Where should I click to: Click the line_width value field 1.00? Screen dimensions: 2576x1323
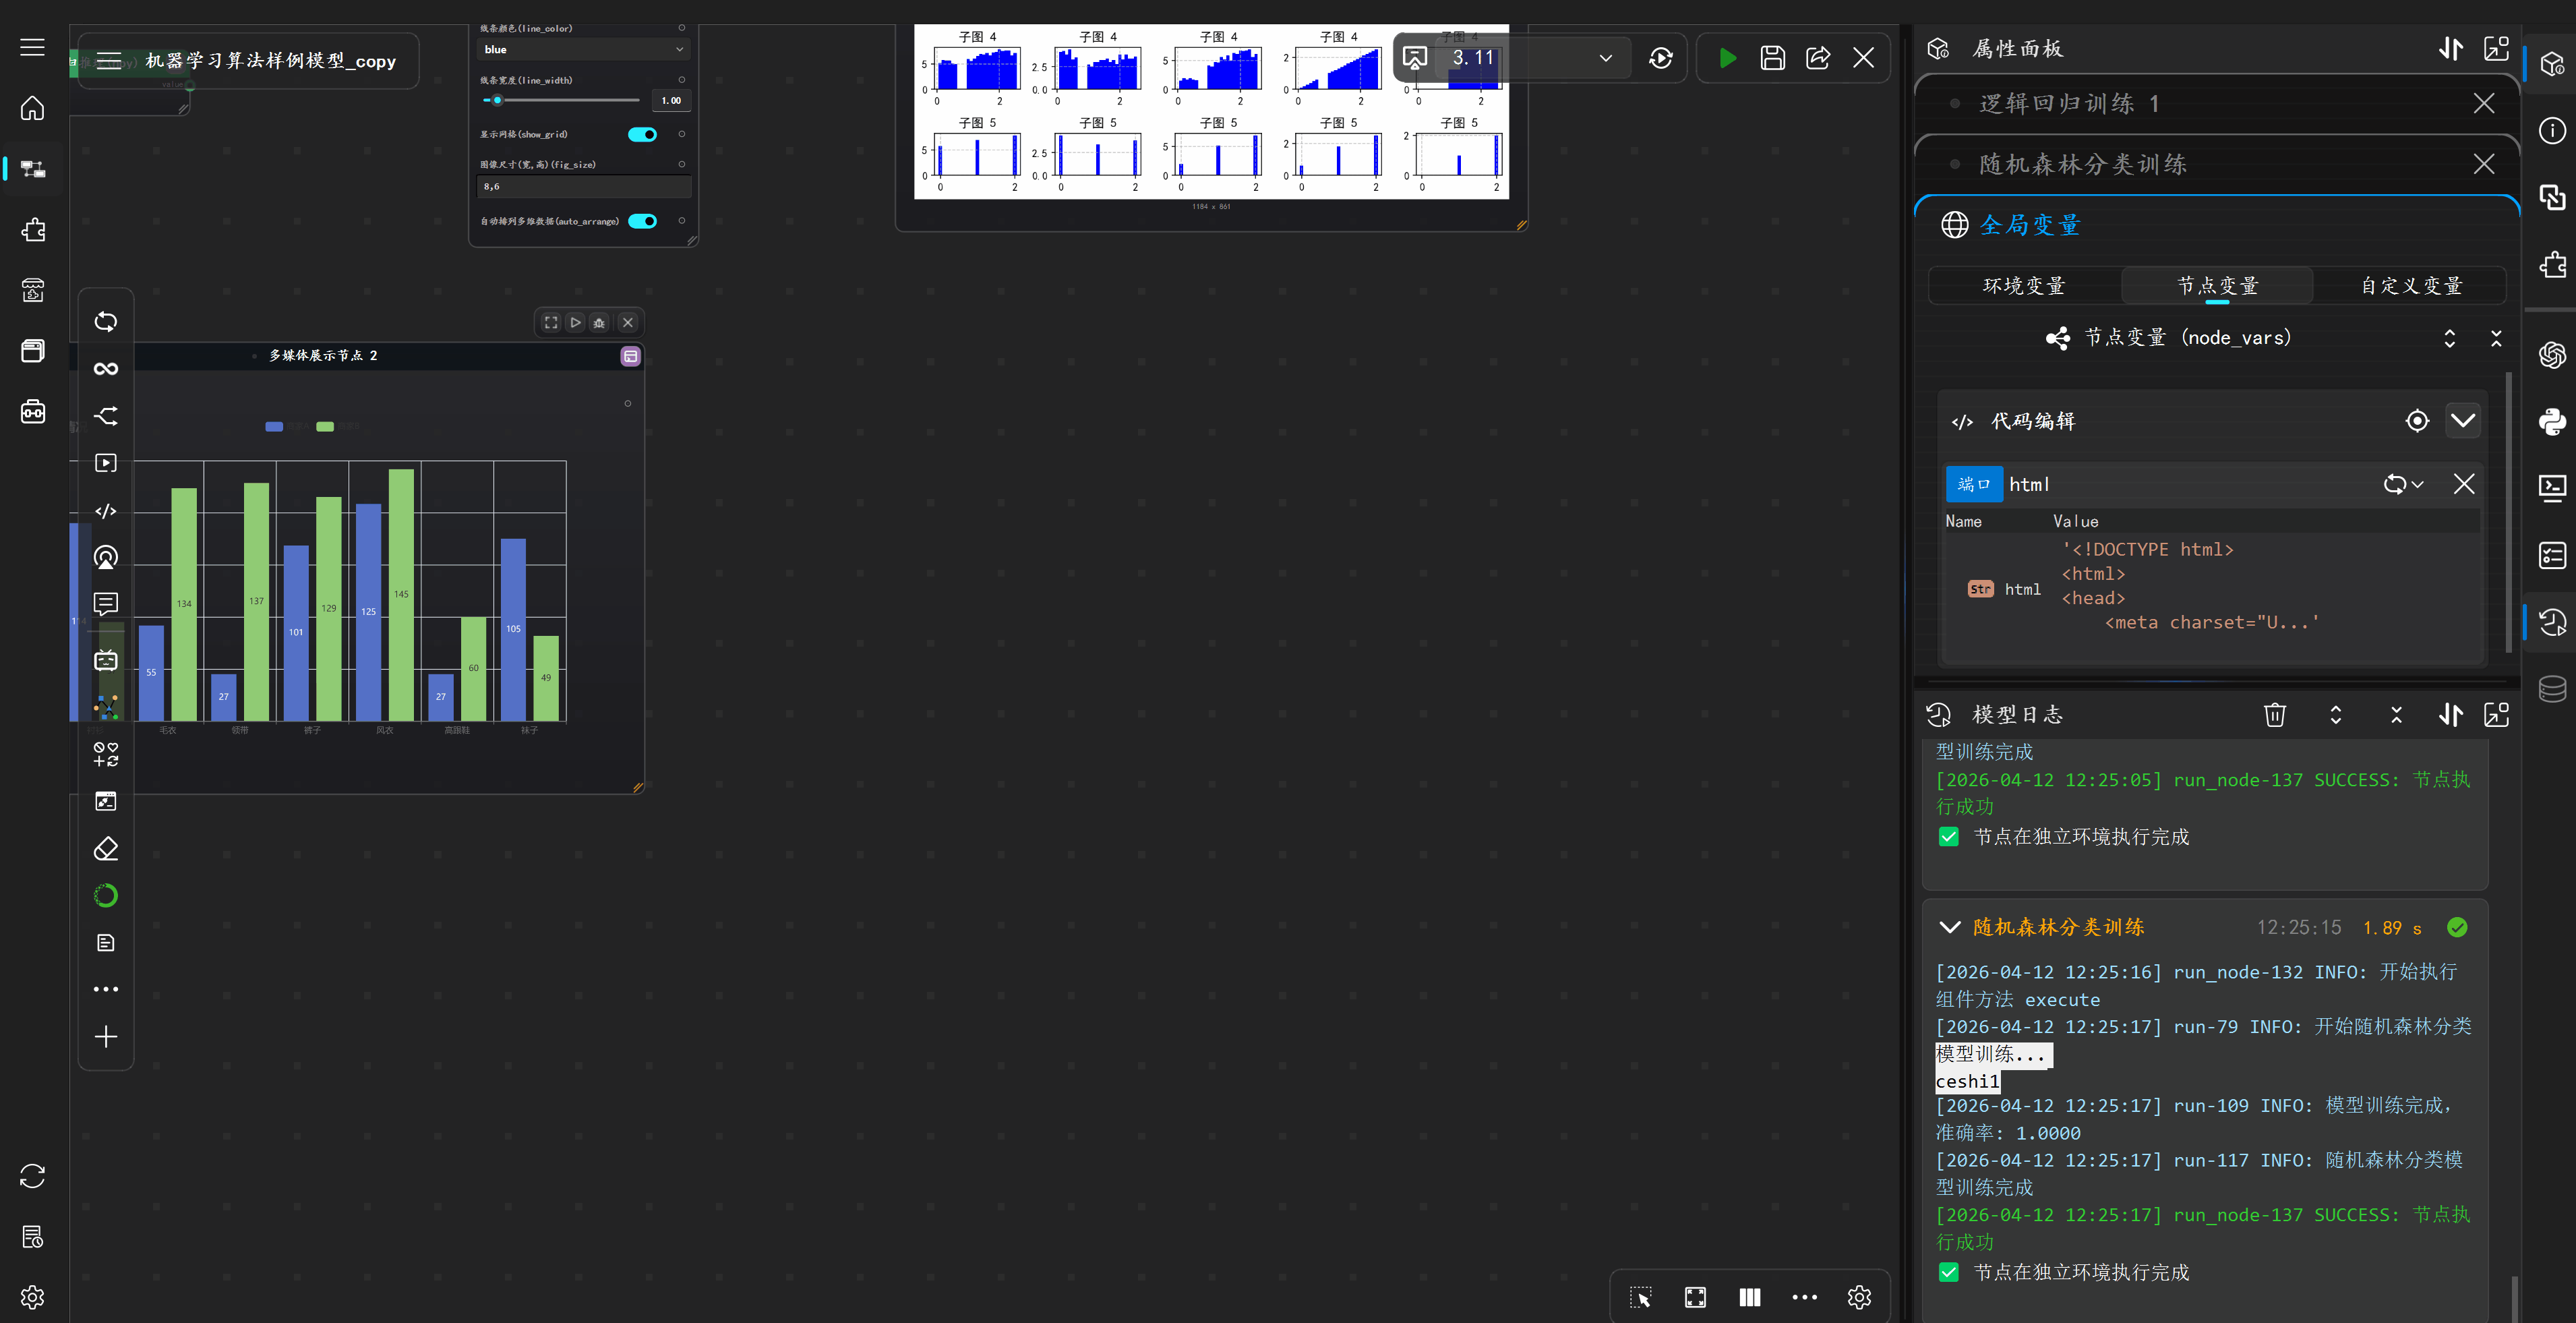pos(671,100)
